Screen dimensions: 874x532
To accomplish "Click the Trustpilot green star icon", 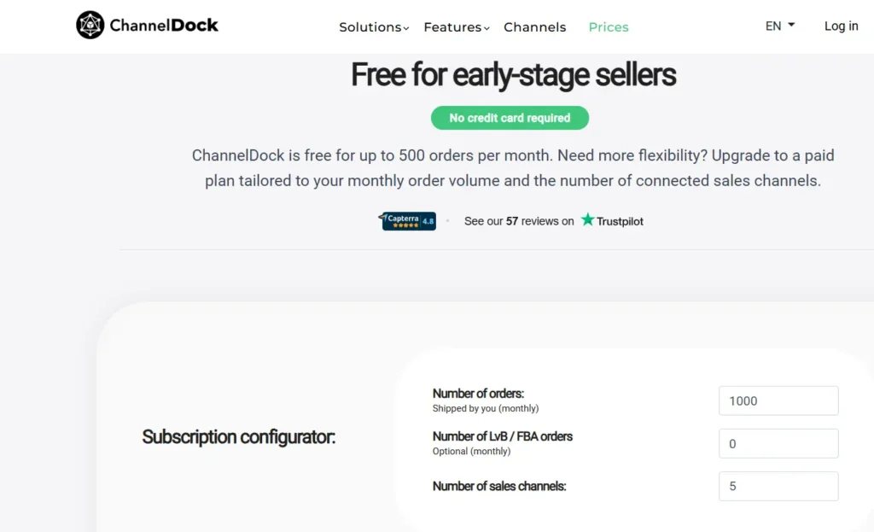I will pyautogui.click(x=587, y=219).
